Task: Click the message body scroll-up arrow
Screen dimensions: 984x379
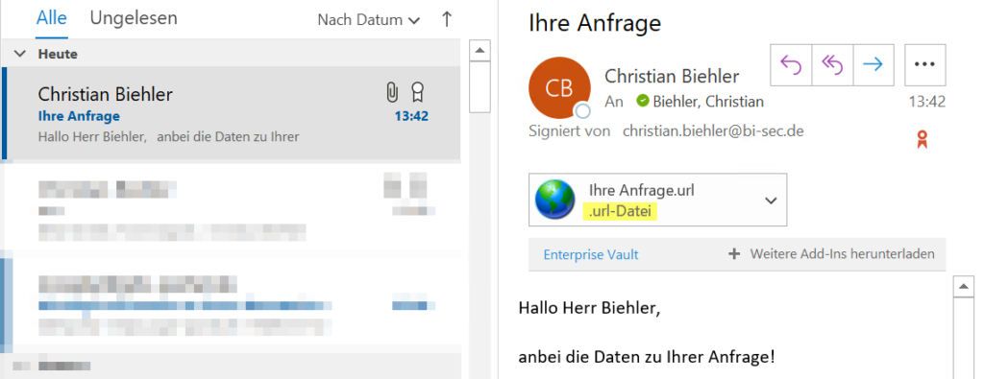Action: [x=963, y=287]
